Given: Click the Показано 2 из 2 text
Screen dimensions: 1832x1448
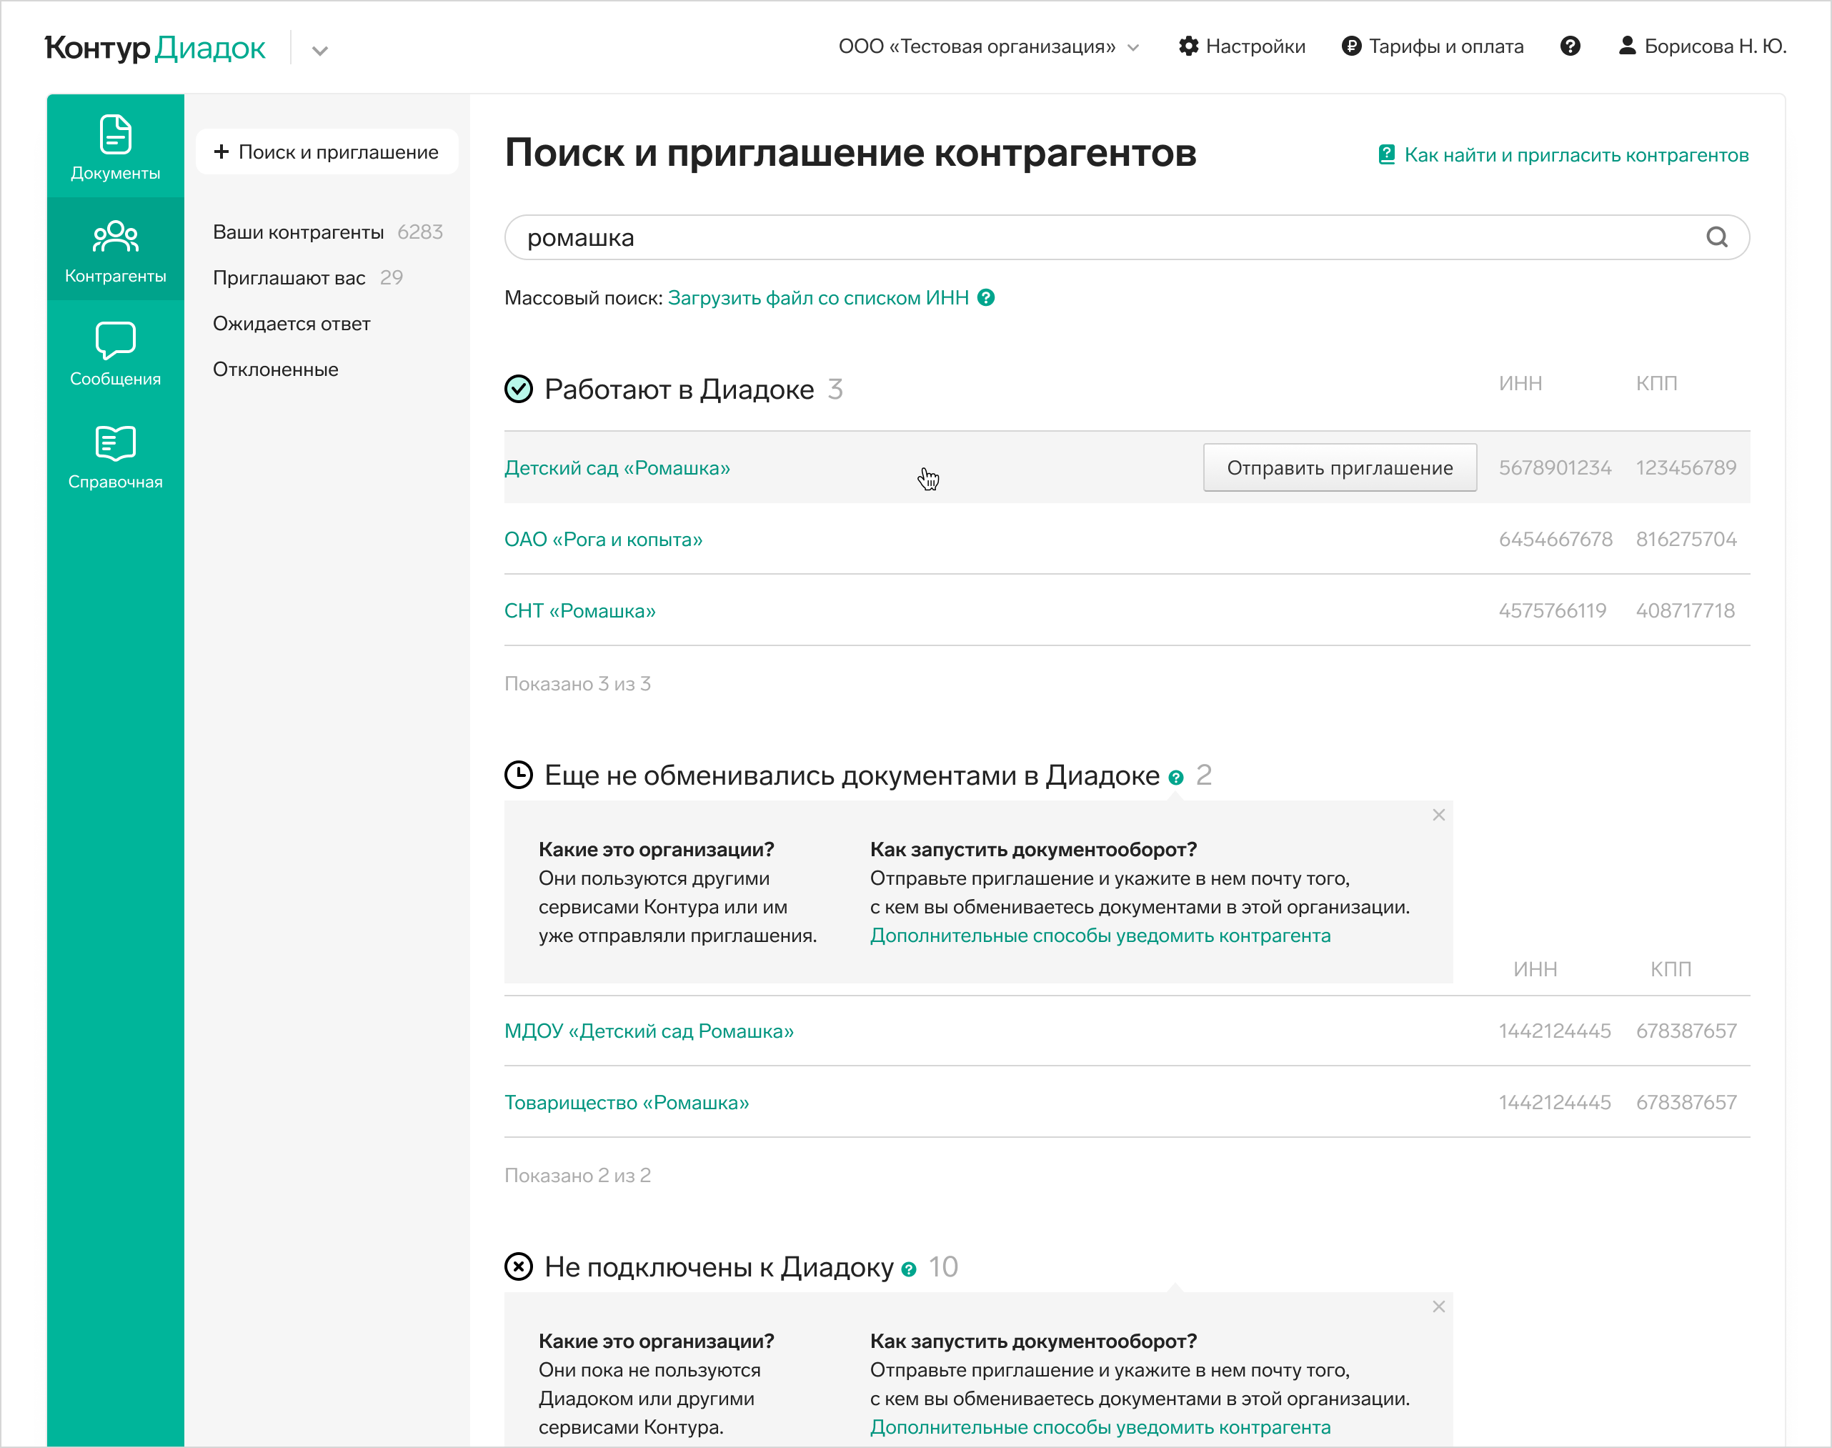Looking at the screenshot, I should click(x=577, y=1175).
